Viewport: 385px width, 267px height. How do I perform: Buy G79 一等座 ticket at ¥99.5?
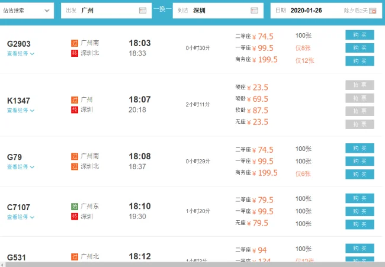click(360, 161)
